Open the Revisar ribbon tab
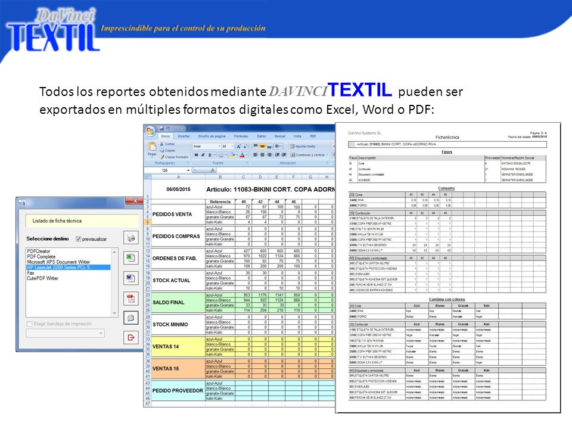 point(280,136)
